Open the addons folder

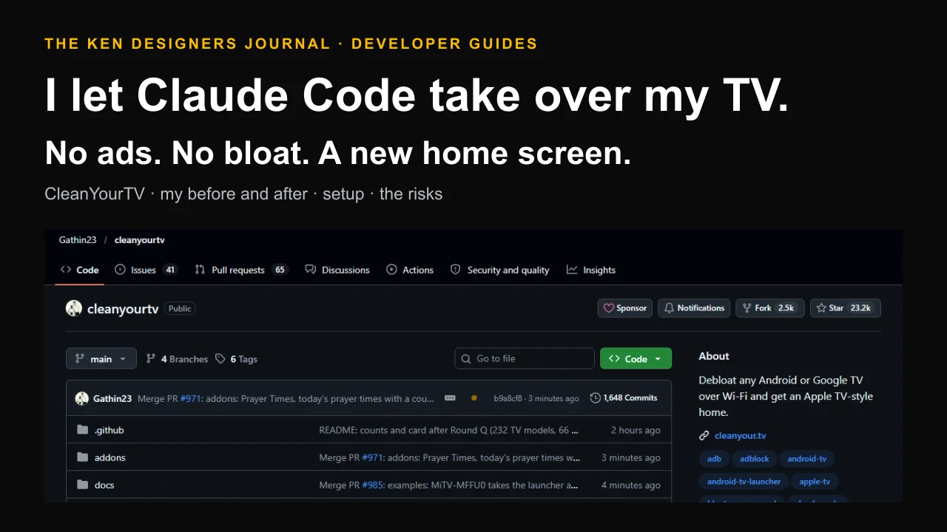tap(110, 457)
